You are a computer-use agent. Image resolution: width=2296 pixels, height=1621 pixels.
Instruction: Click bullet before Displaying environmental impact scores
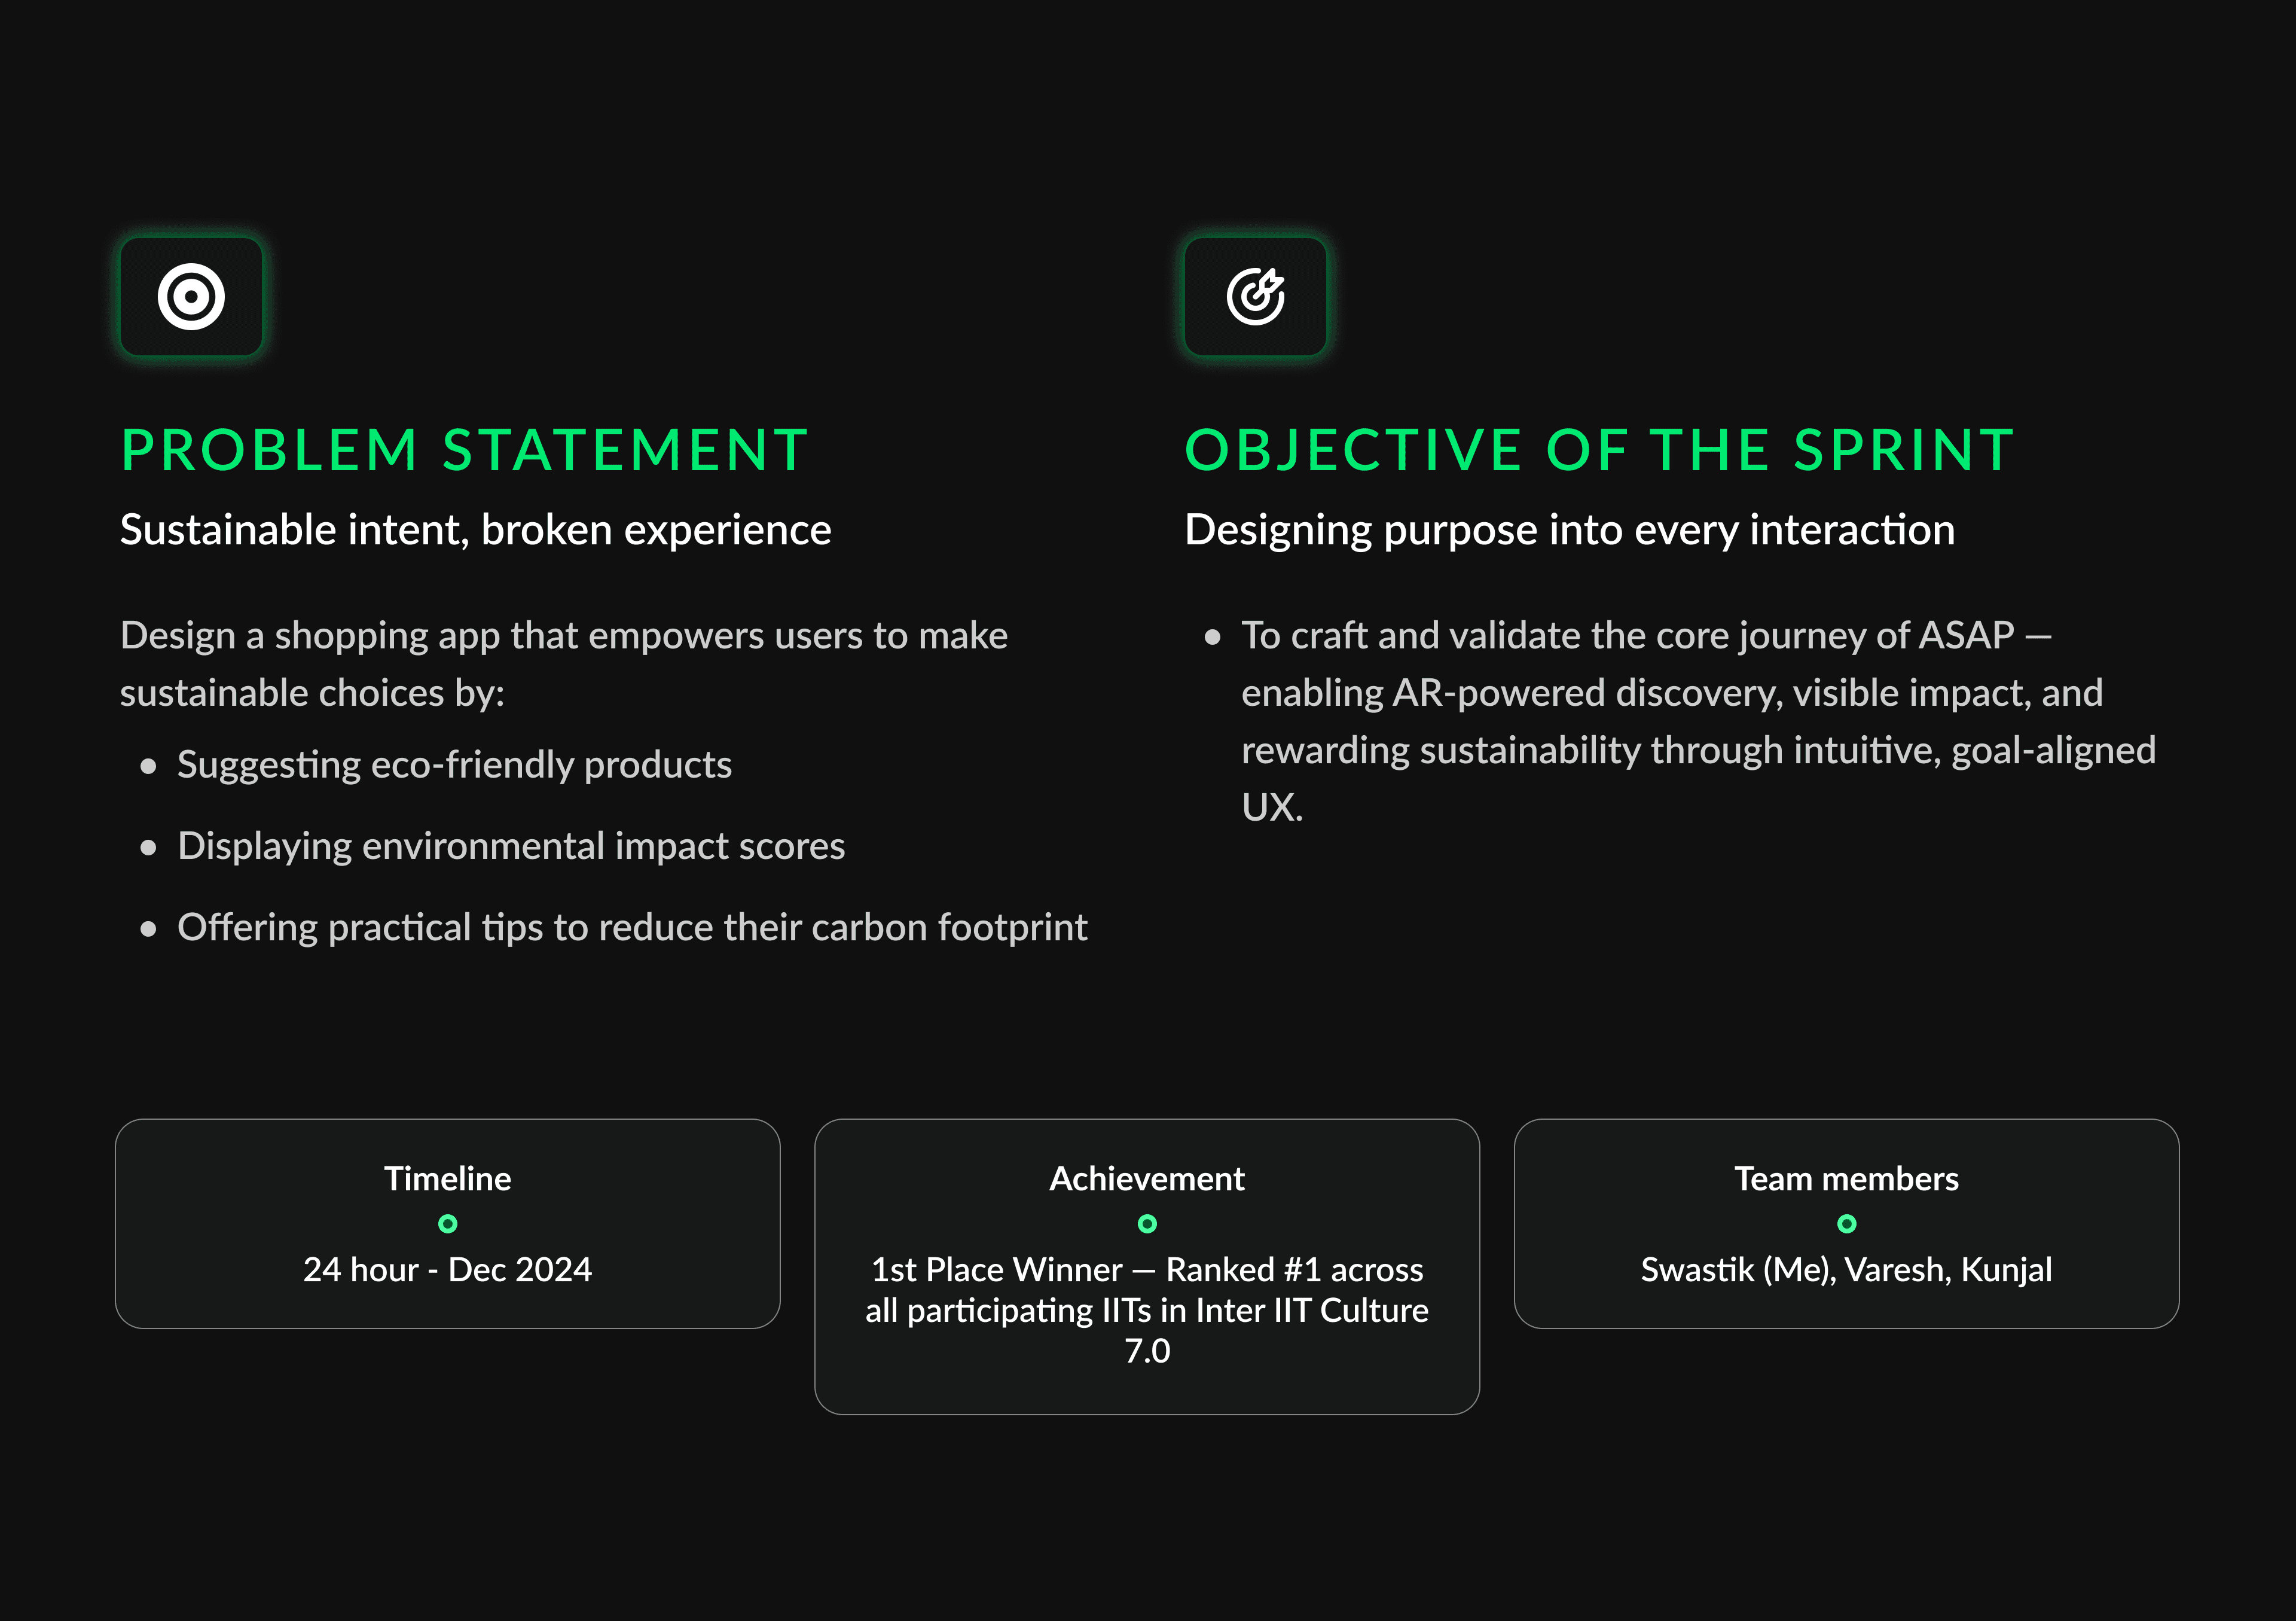pyautogui.click(x=149, y=849)
